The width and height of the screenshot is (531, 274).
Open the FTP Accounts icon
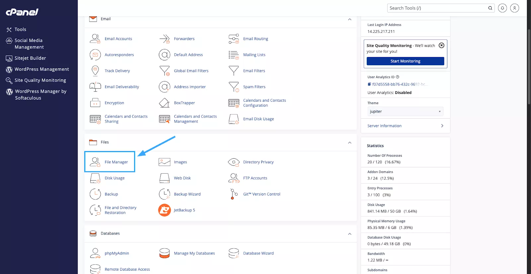tap(234, 178)
